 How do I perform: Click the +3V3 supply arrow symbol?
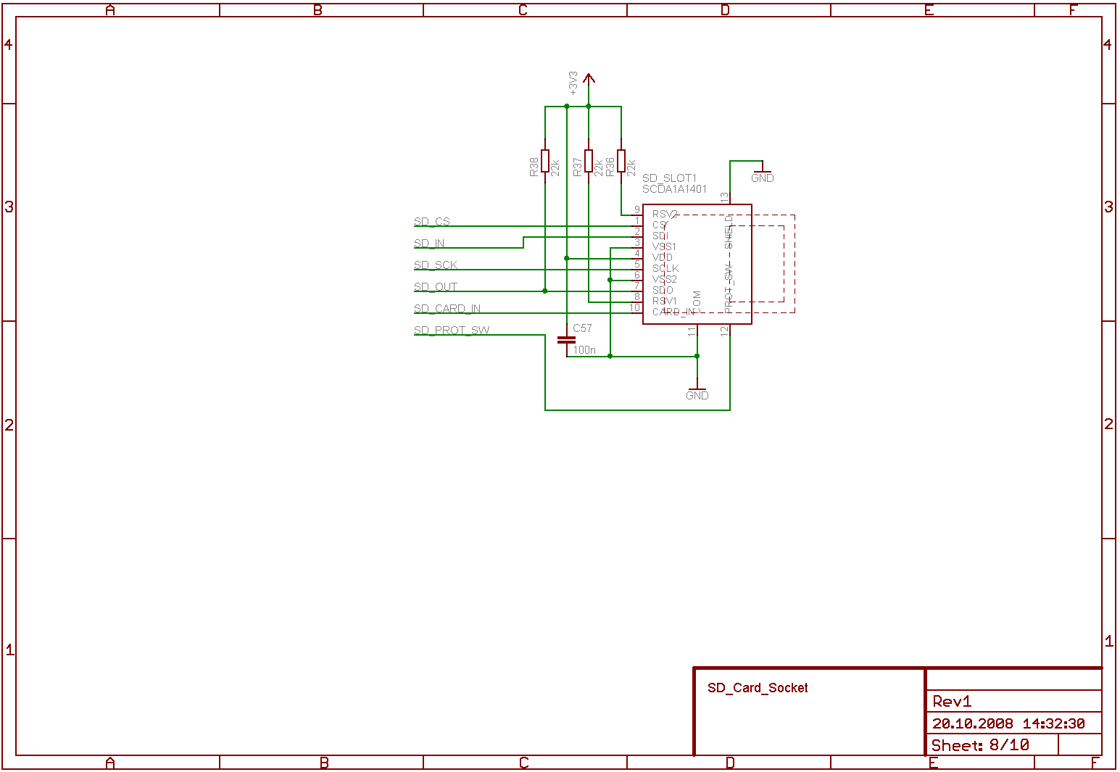[589, 79]
